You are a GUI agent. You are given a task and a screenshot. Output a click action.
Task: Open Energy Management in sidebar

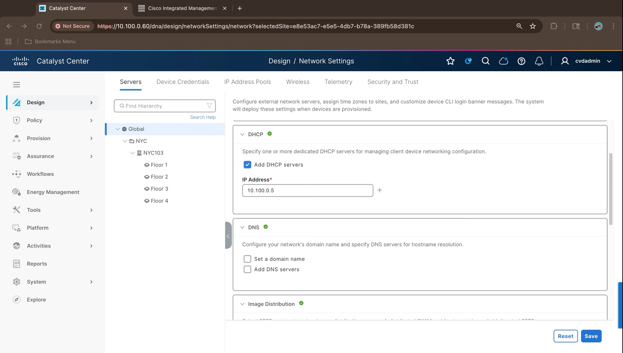tap(52, 192)
